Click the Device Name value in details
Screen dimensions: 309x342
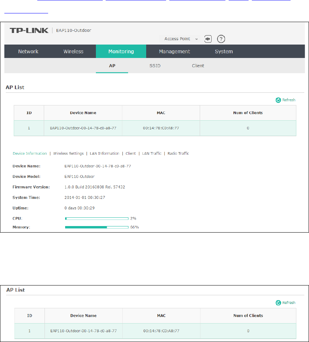[98, 166]
